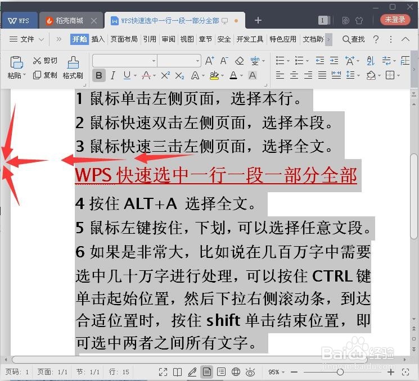This screenshot has width=419, height=381.
Task: Click the sort A-Z icon
Action: click(x=371, y=61)
